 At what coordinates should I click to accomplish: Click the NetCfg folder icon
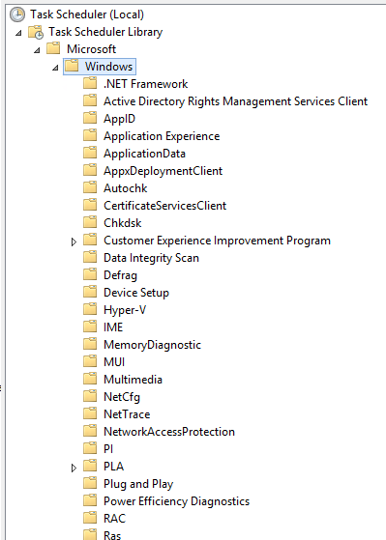tap(90, 396)
